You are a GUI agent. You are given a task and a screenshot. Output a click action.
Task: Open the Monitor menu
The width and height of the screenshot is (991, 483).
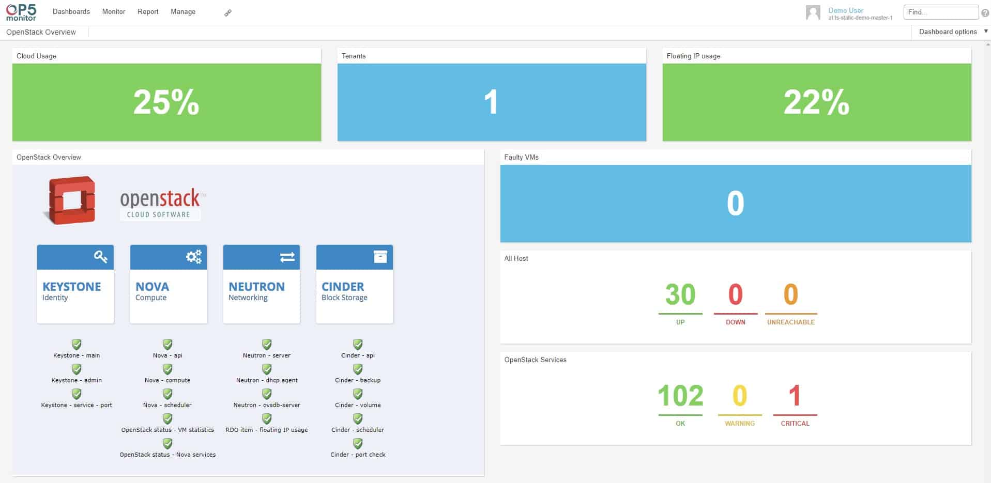coord(114,11)
